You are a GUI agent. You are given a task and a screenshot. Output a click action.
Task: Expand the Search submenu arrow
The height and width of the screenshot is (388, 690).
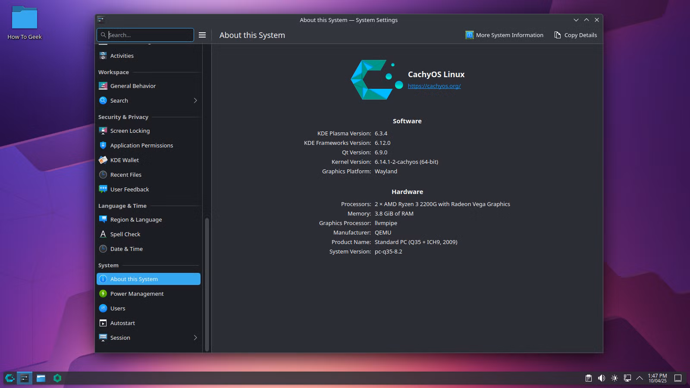tap(195, 100)
